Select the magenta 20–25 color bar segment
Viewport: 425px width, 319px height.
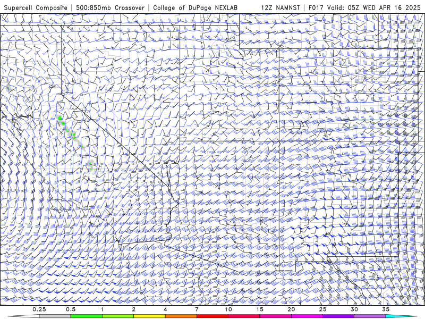coord(307,316)
